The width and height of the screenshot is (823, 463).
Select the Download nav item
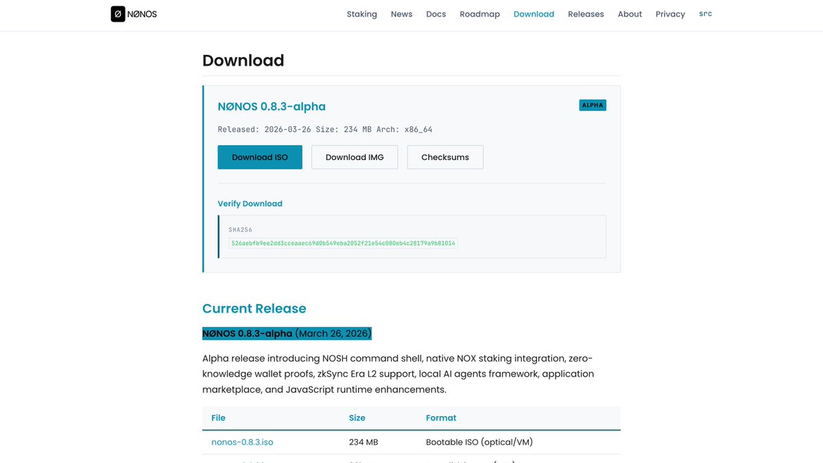point(534,14)
